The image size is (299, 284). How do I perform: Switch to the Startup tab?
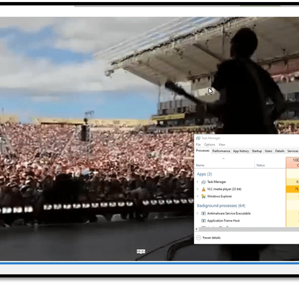point(257,151)
